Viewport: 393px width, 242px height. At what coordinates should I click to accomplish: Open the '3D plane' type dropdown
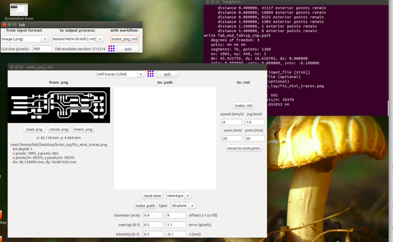click(x=183, y=206)
